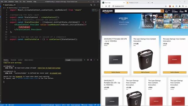
Task: Open the View menu in VS Code
Action: (17, 1)
